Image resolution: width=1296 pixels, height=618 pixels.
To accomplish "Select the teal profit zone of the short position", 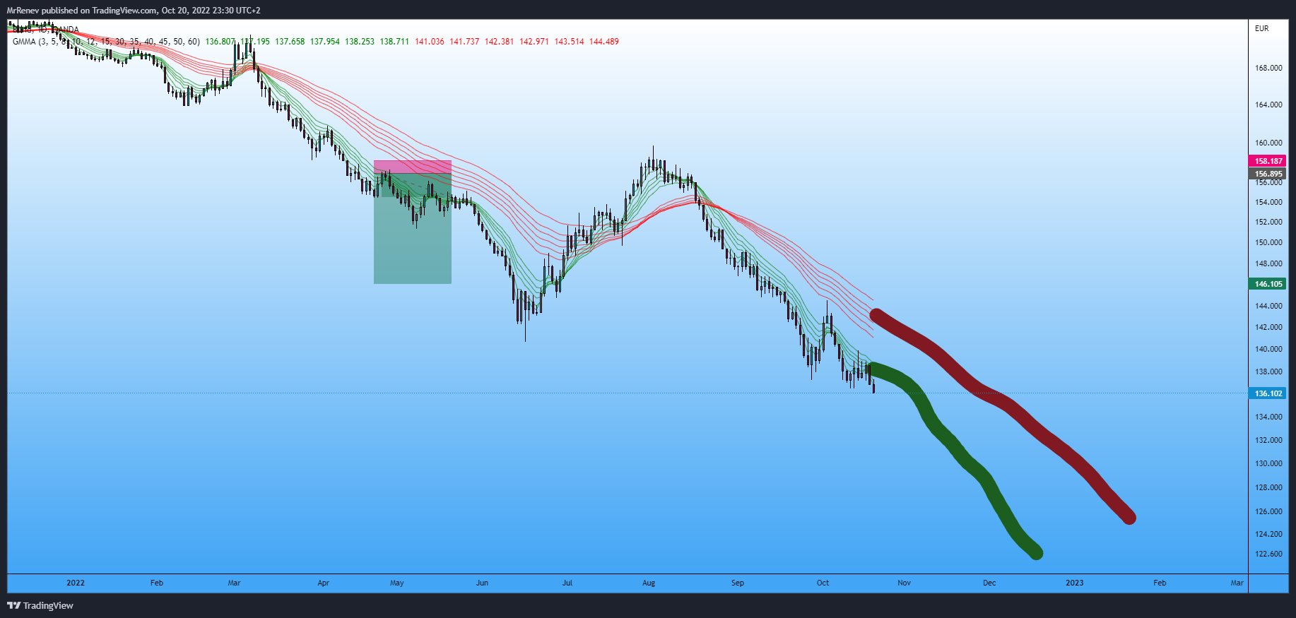I will [x=413, y=229].
